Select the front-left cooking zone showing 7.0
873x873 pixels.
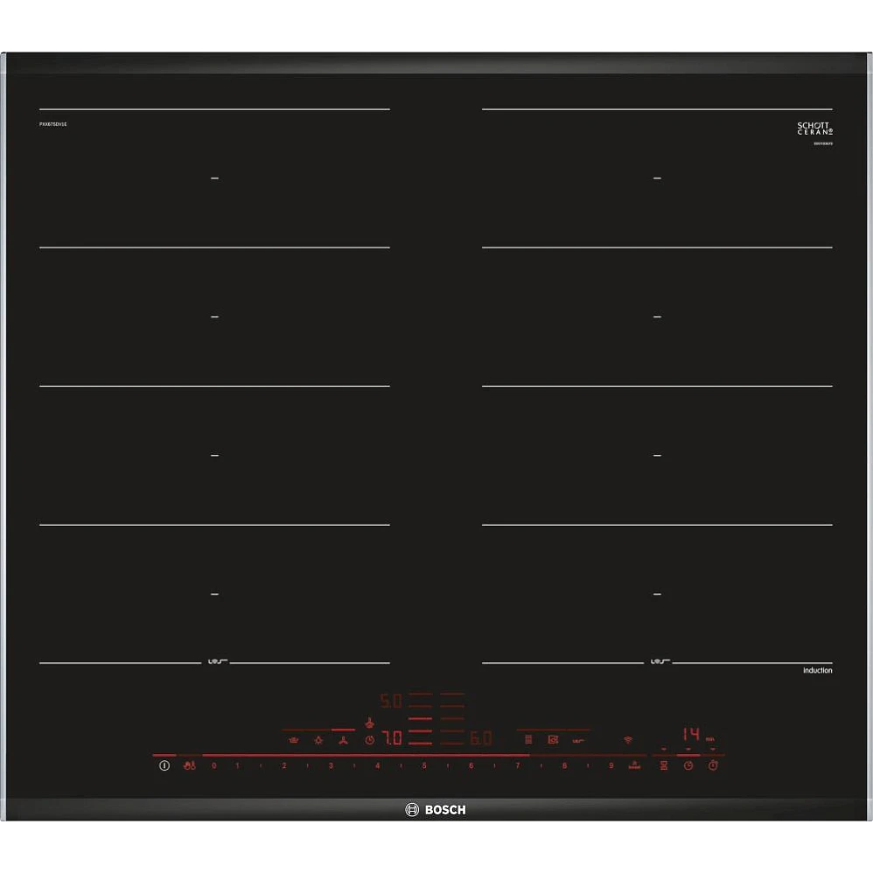click(x=391, y=739)
